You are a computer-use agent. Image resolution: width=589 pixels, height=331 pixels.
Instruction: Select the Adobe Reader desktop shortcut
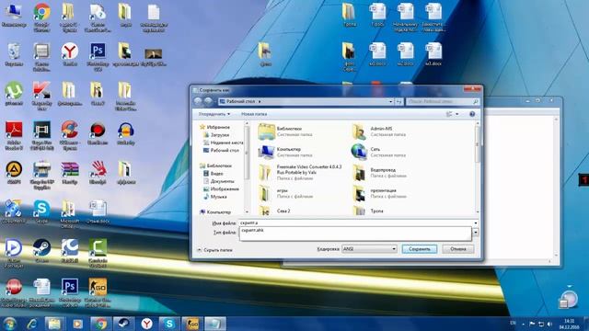[14, 135]
